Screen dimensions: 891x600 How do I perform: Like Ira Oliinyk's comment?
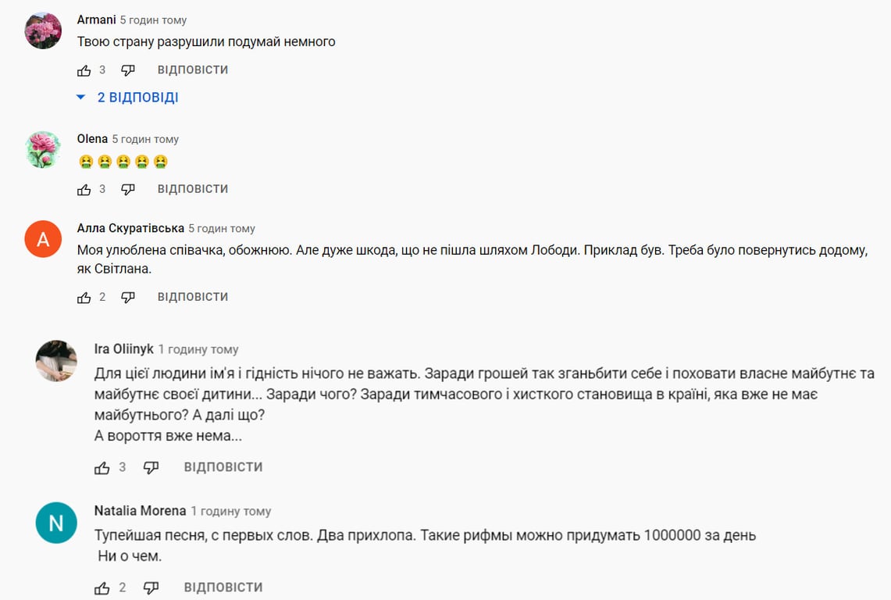click(x=102, y=467)
